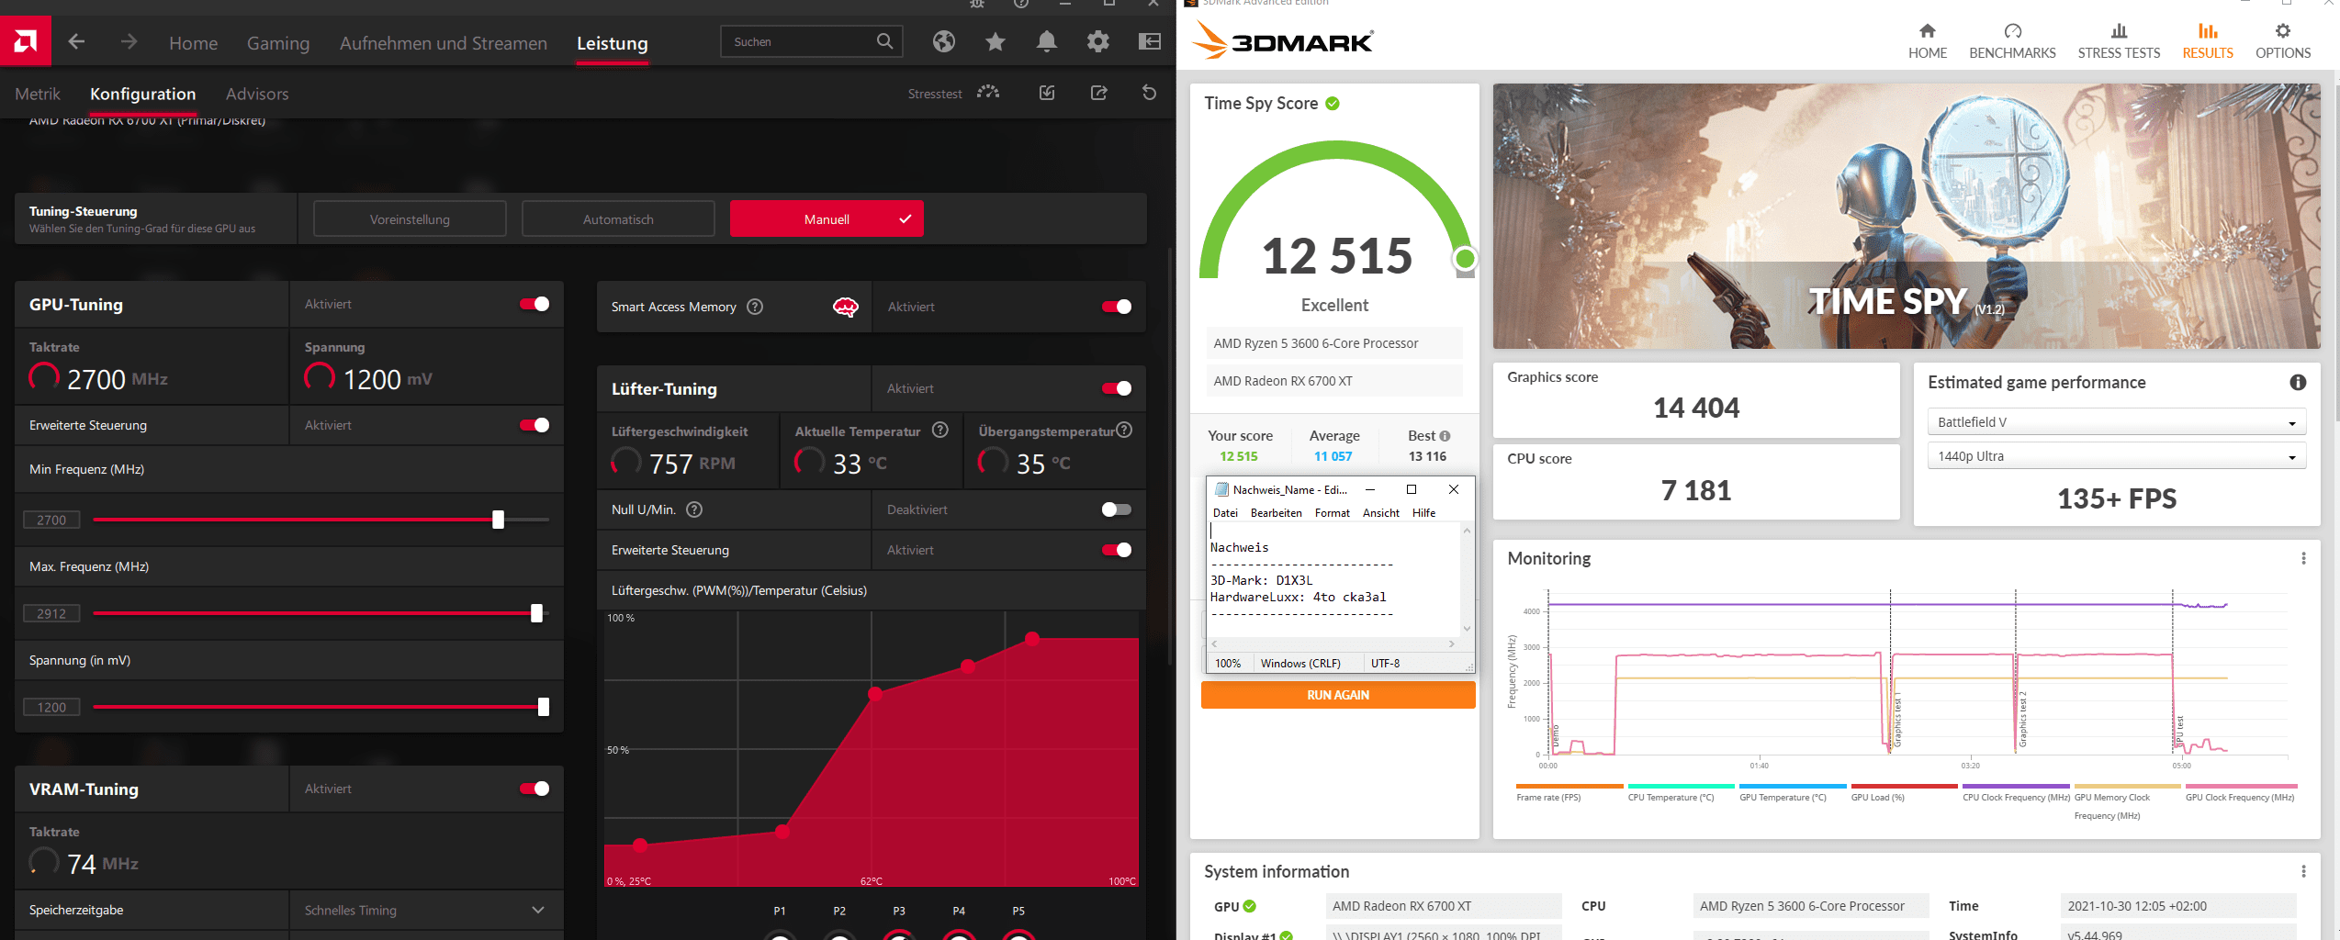
Task: Open the Ansicht menu in Notepad
Action: click(1380, 513)
